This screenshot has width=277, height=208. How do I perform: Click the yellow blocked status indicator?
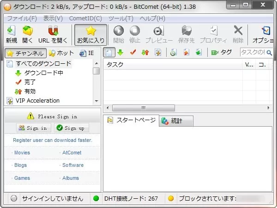click(171, 198)
